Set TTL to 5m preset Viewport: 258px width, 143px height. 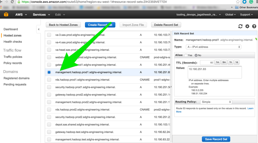tap(224, 62)
